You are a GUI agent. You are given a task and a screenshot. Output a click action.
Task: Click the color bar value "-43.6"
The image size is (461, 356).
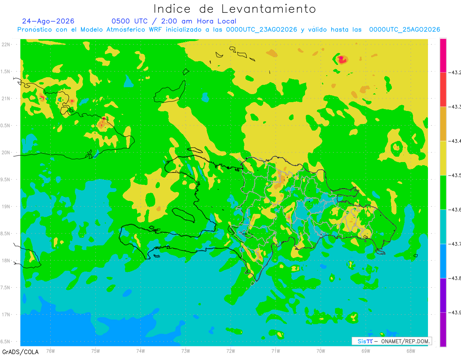455,209
